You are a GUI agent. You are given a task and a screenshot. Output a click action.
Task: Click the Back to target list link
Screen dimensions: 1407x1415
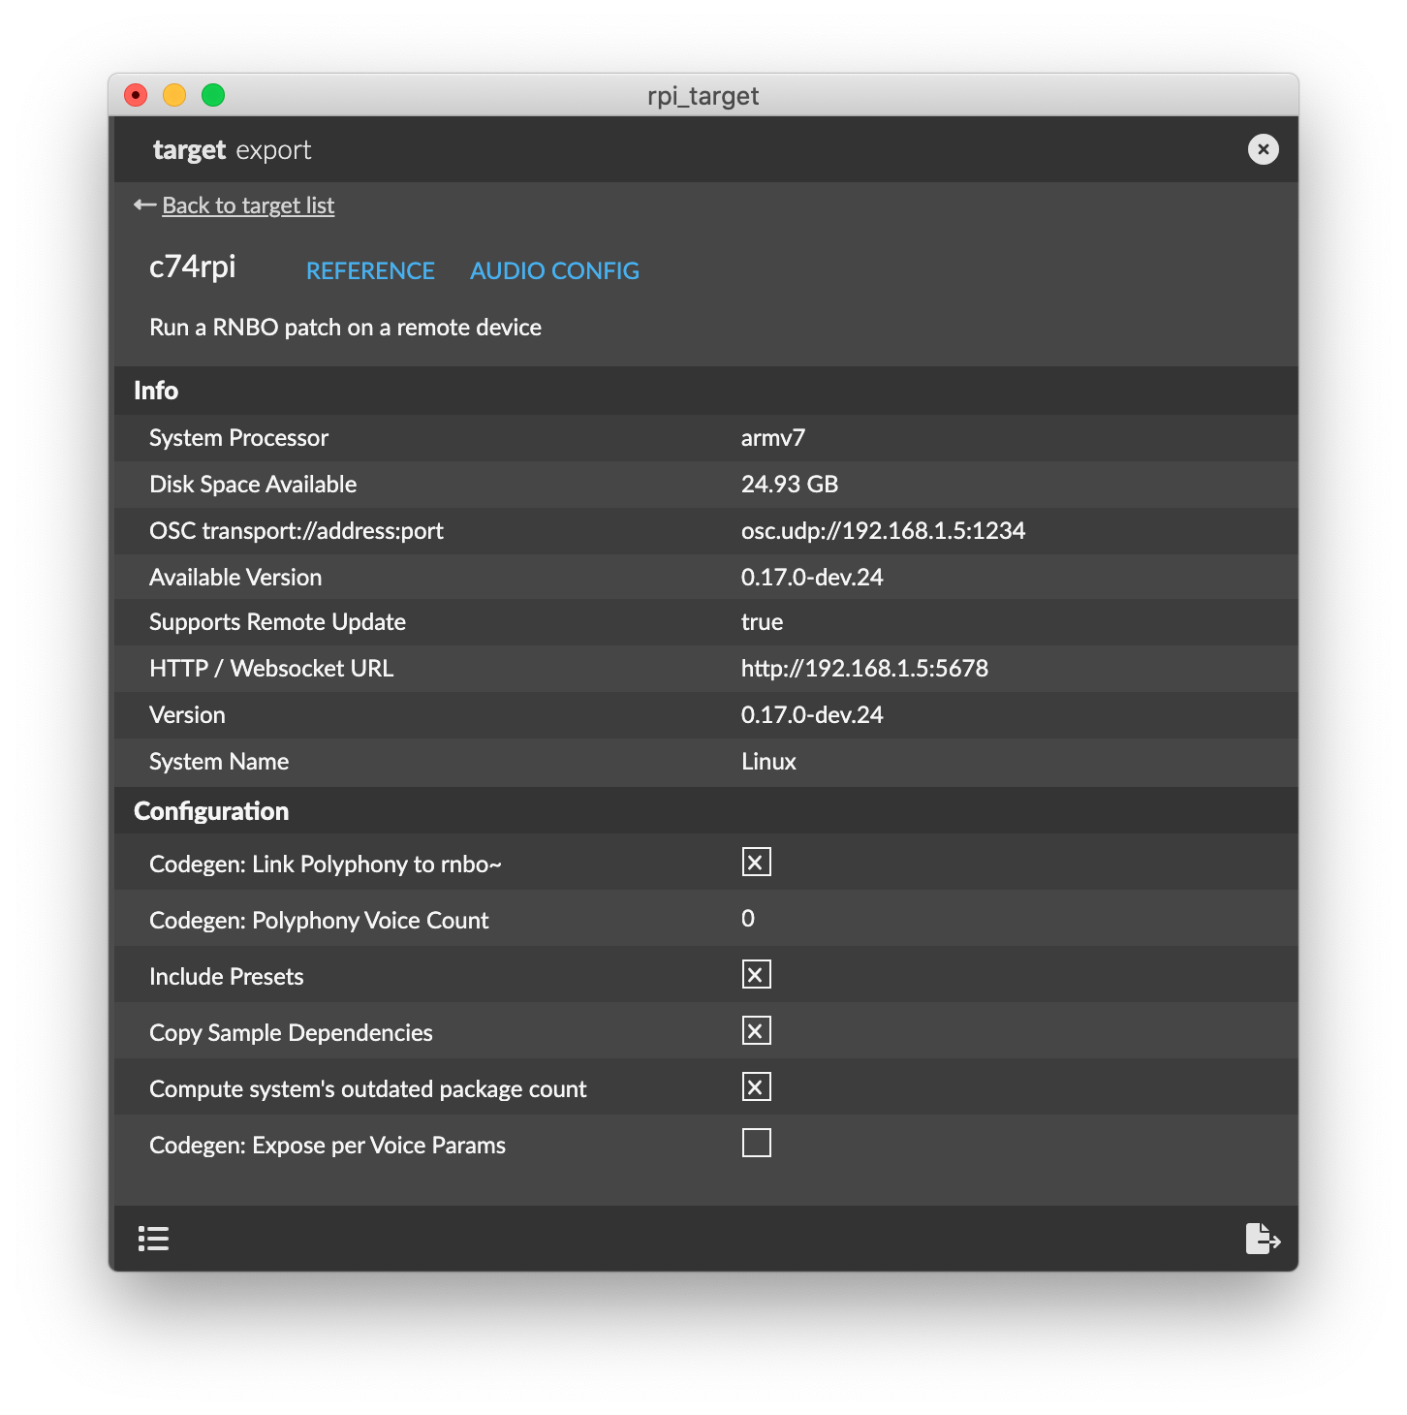248,204
